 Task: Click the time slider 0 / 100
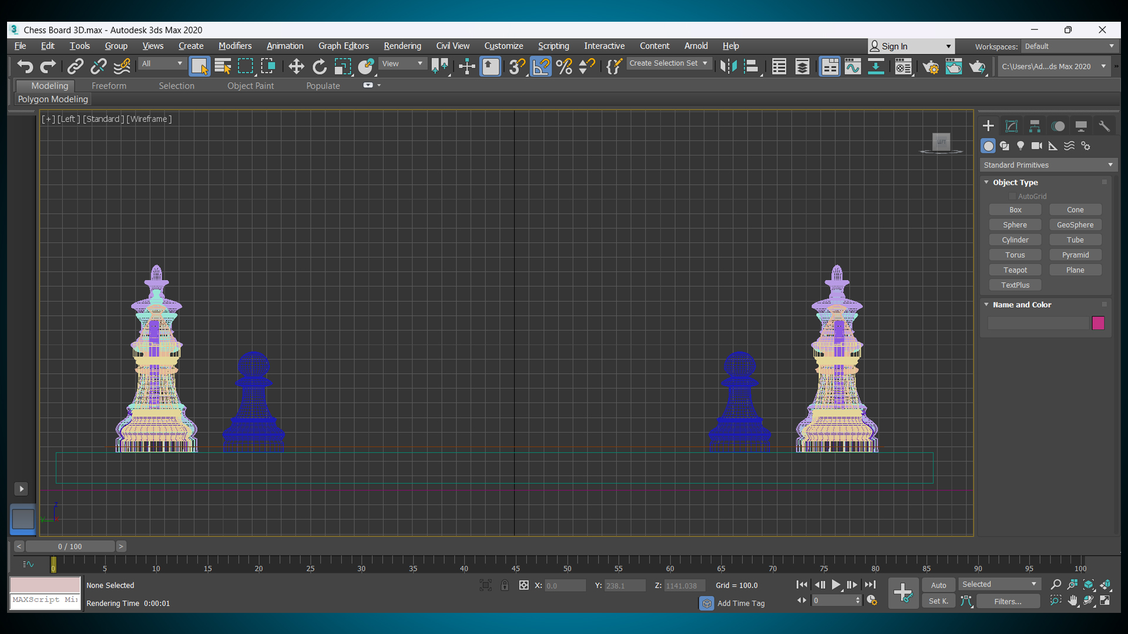coord(70,547)
